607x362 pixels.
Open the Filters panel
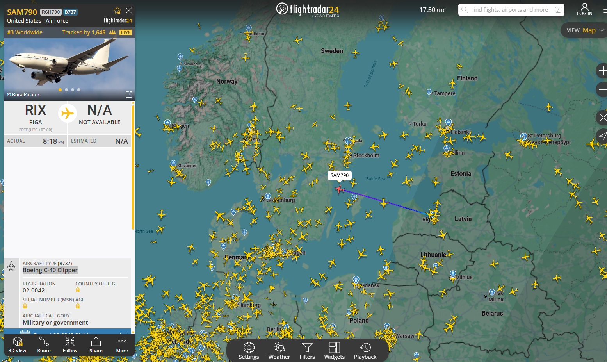[307, 351]
